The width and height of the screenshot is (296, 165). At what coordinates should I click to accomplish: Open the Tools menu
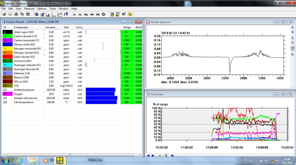[x=53, y=9]
